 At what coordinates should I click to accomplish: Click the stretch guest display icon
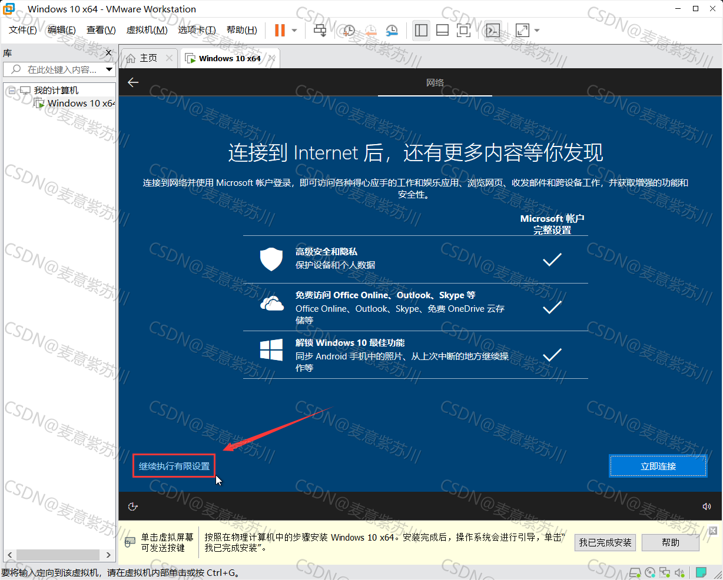click(522, 30)
